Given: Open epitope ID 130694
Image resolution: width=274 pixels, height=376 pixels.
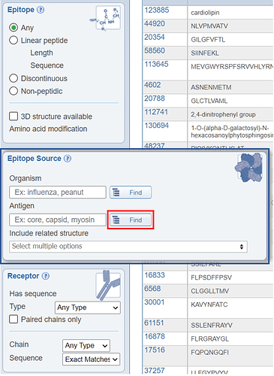Looking at the screenshot, I should pyautogui.click(x=157, y=126).
